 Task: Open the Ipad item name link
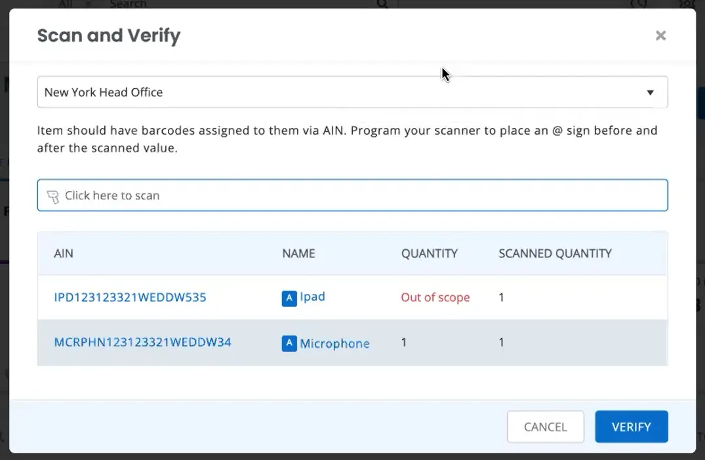click(312, 297)
